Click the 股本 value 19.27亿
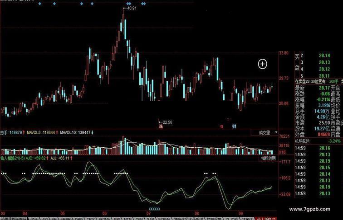 (x=322, y=129)
